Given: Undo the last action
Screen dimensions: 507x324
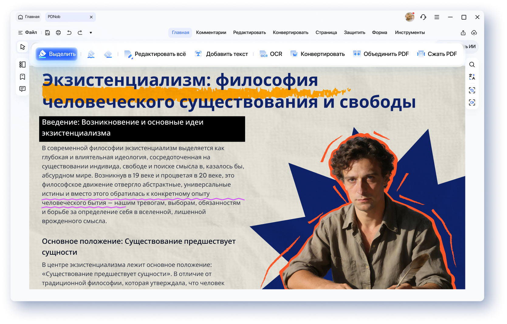Looking at the screenshot, I should (69, 33).
